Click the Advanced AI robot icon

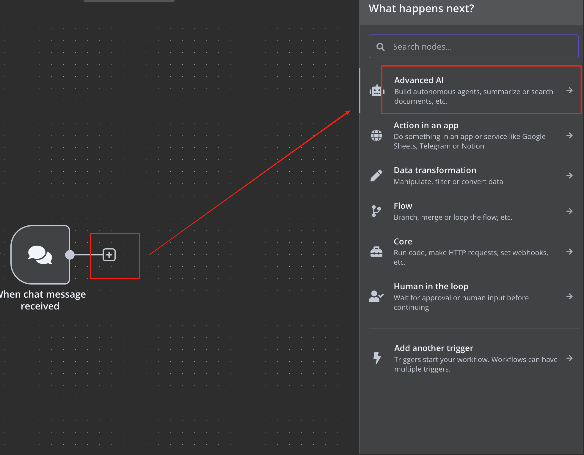376,91
